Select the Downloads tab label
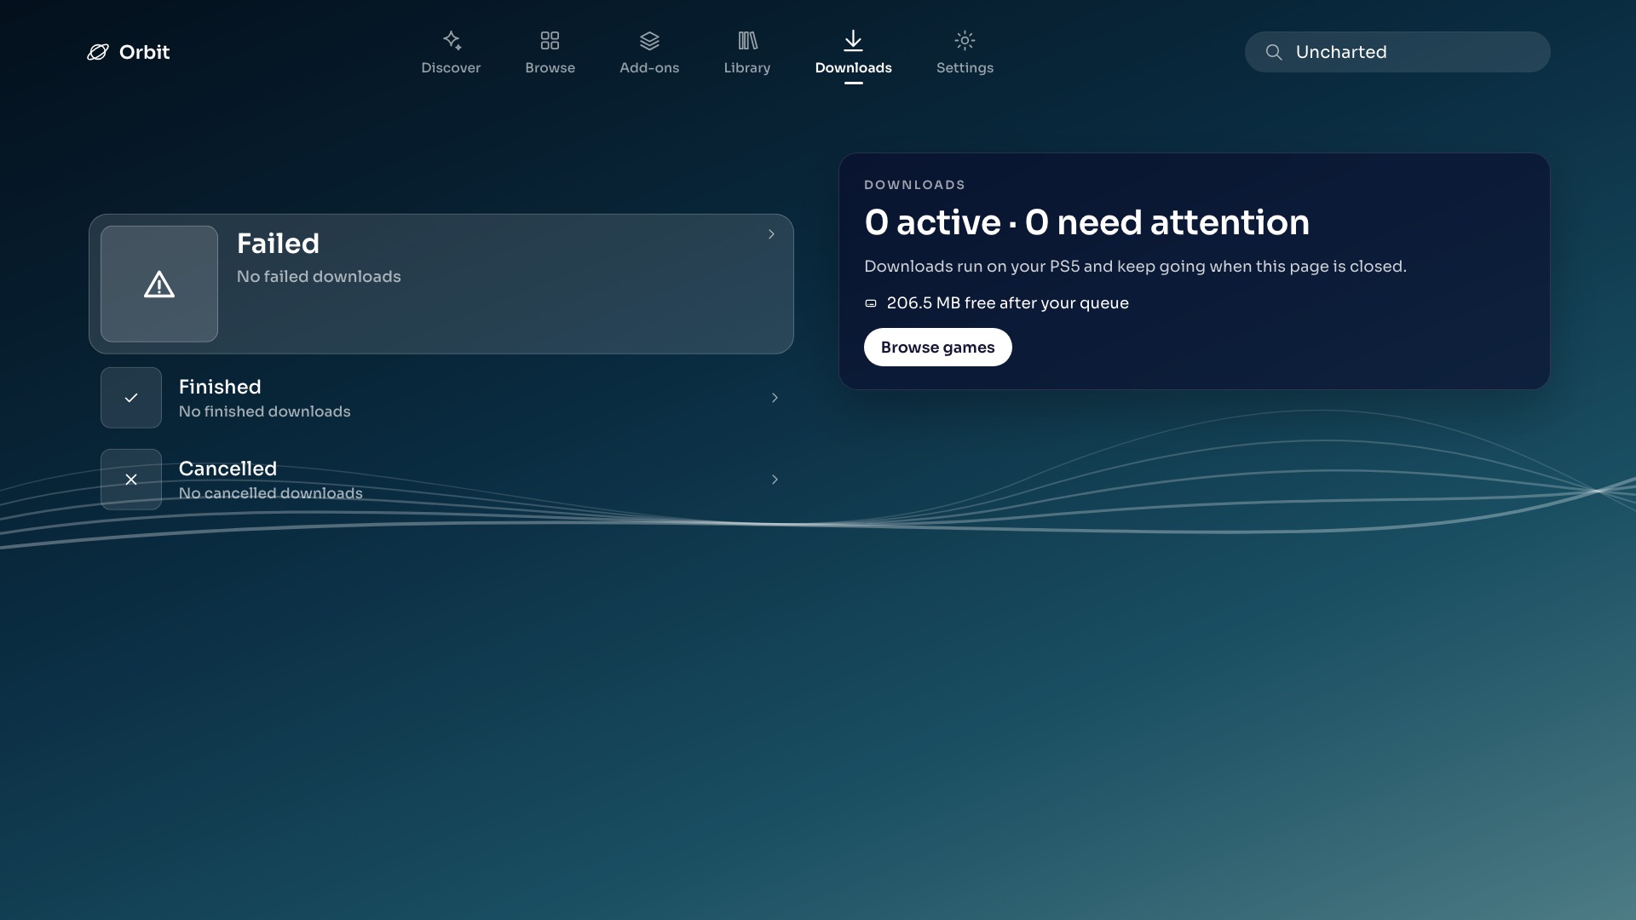 [853, 67]
